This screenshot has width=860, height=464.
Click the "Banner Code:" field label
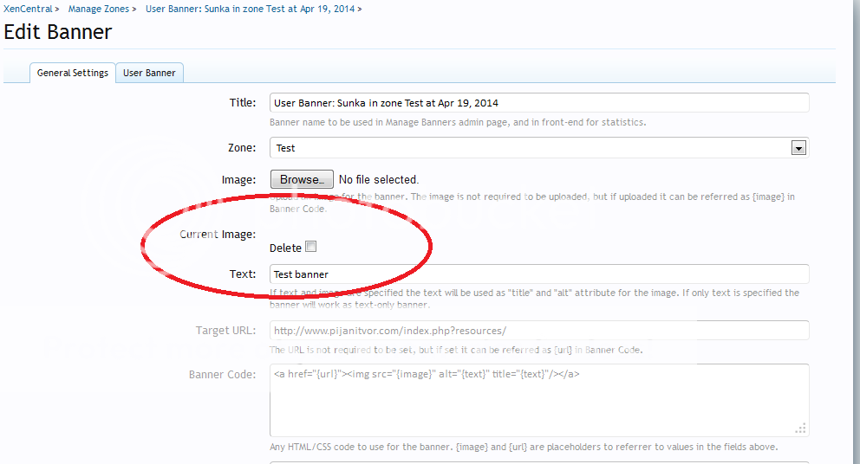pos(223,375)
